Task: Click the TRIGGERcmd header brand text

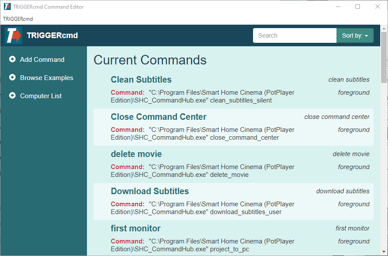Action: pyautogui.click(x=52, y=35)
